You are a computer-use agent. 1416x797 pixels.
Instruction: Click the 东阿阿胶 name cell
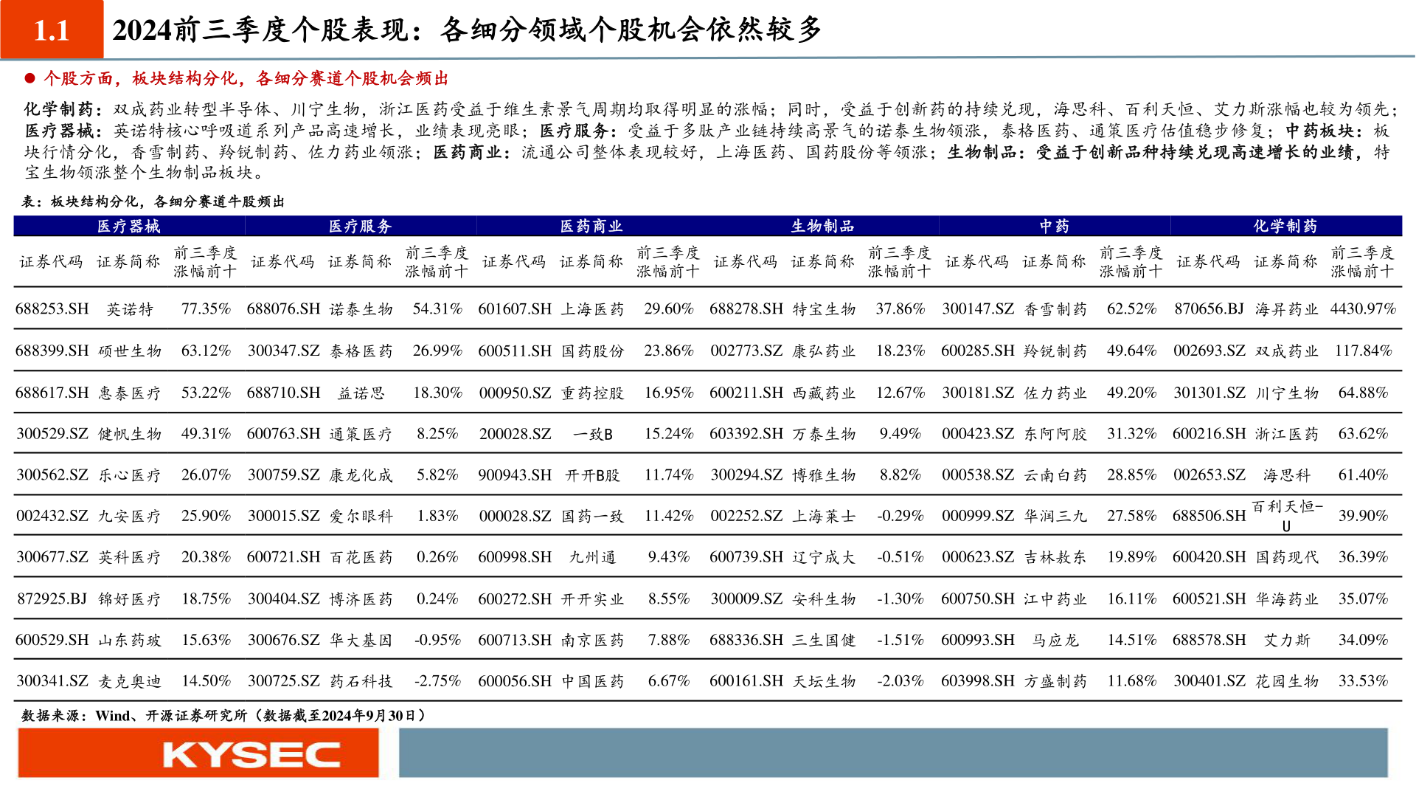(1056, 435)
